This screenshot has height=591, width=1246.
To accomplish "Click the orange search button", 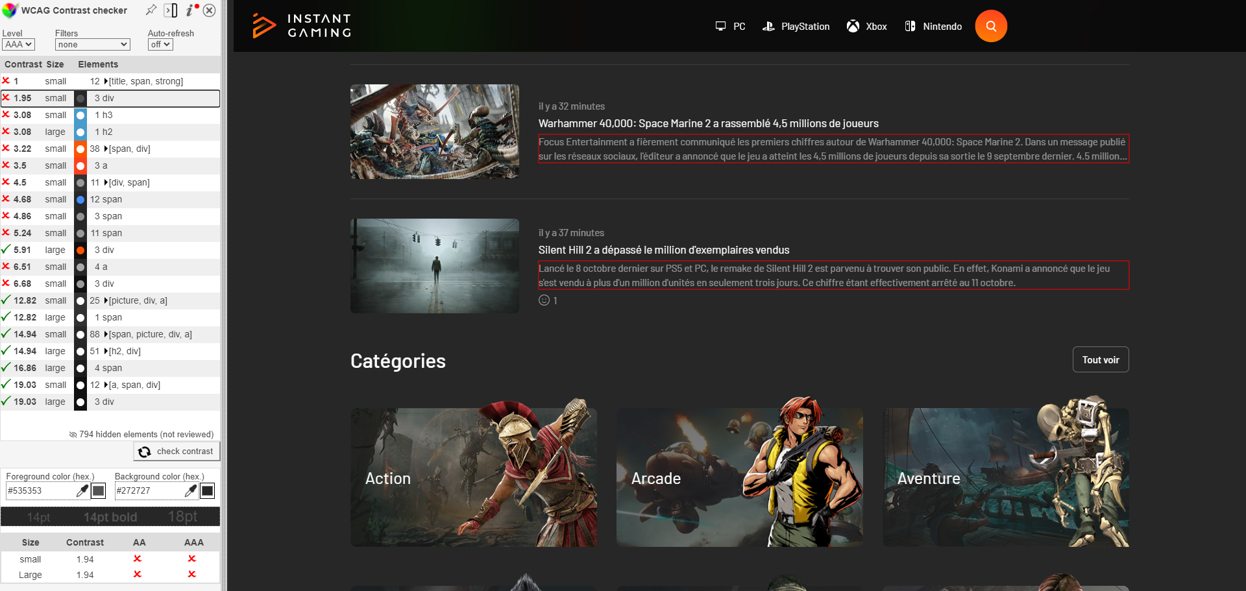I will pos(991,26).
